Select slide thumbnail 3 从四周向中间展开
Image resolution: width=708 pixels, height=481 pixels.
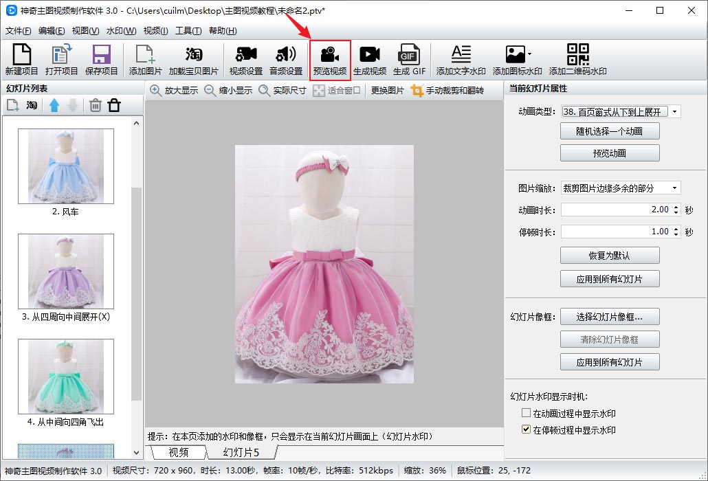(66, 271)
